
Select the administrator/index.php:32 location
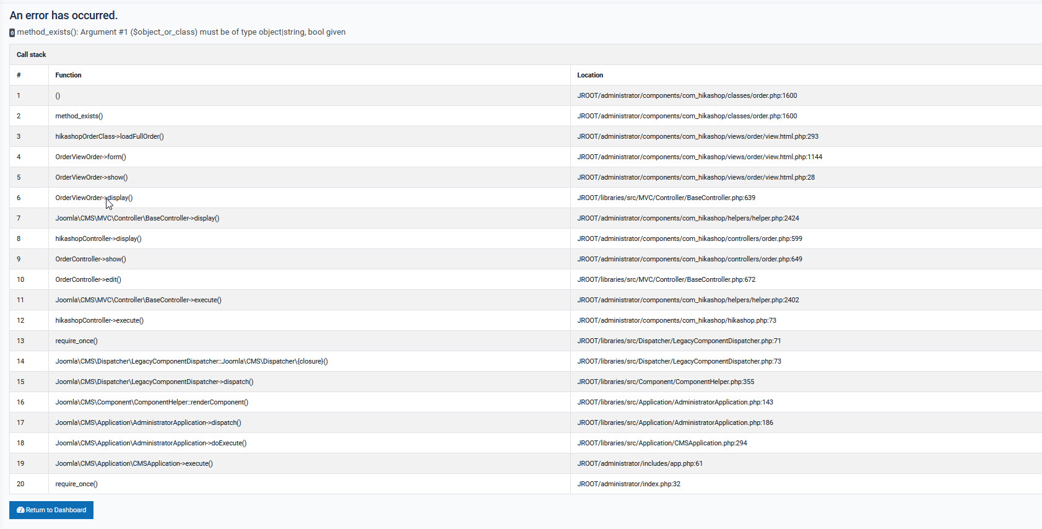click(x=629, y=484)
